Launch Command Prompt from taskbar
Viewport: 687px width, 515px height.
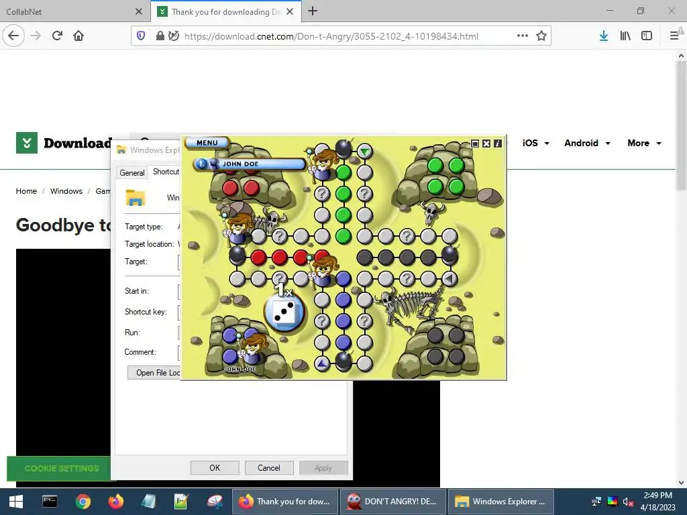tap(50, 502)
